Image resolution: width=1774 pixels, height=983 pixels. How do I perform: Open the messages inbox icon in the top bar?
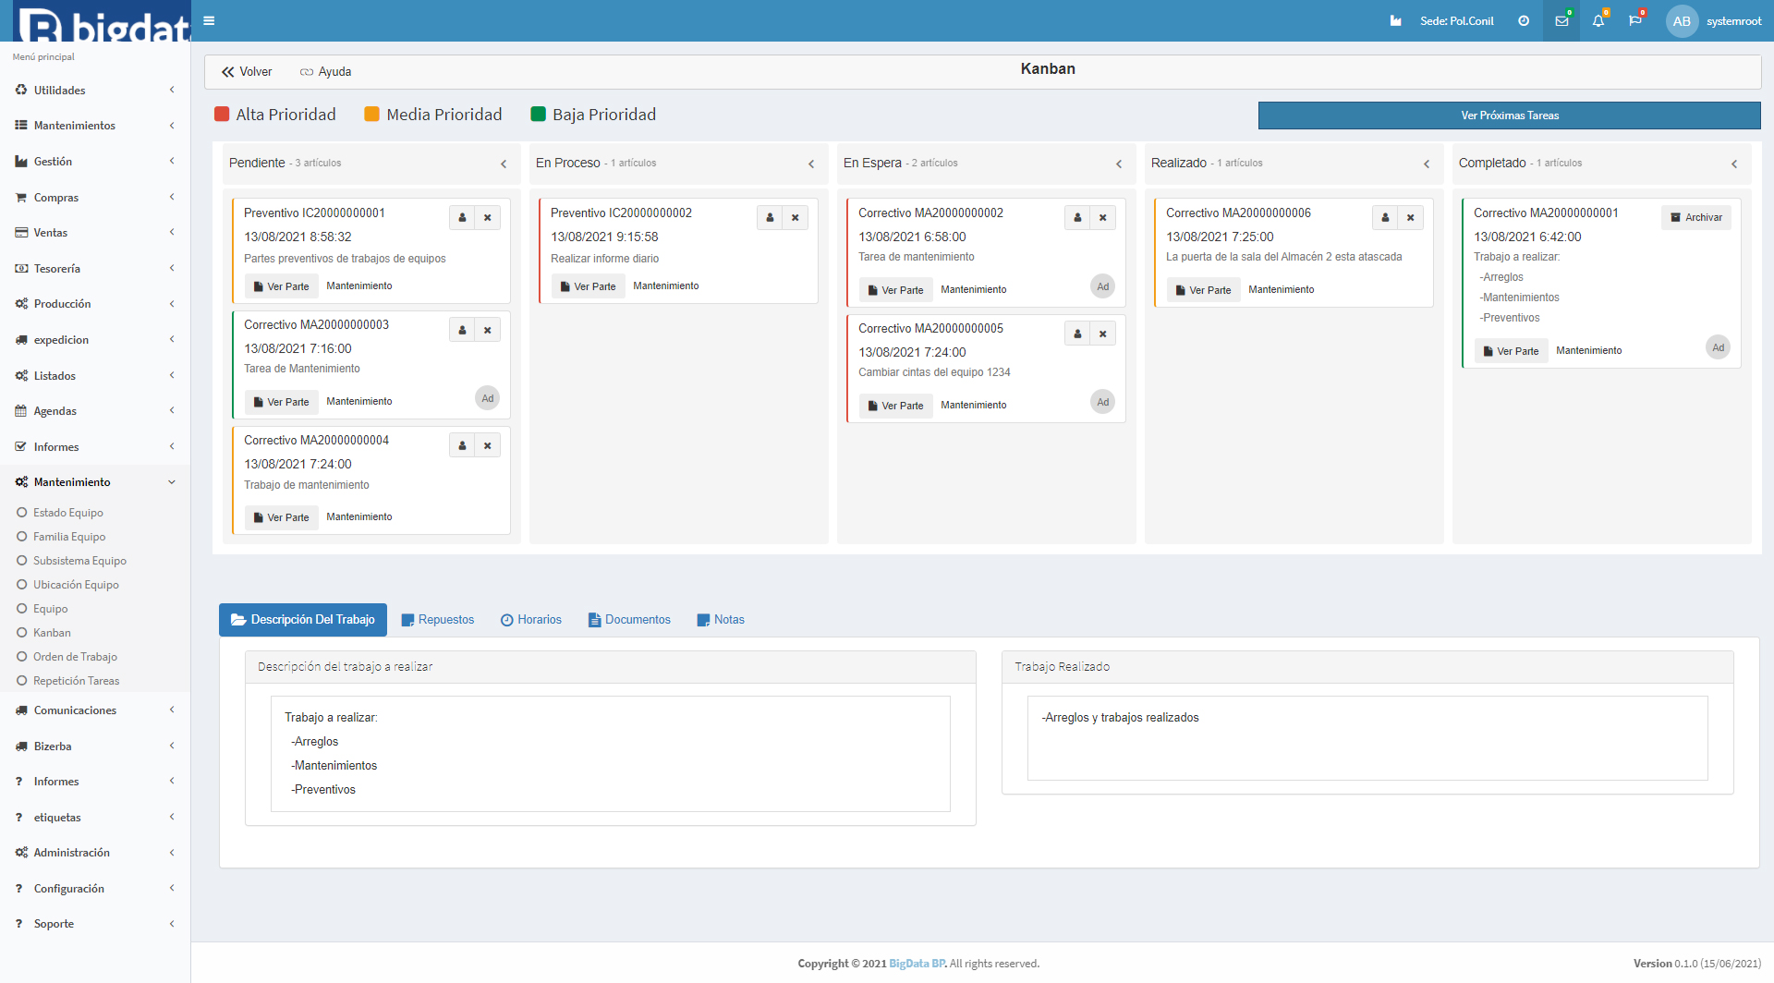coord(1561,20)
